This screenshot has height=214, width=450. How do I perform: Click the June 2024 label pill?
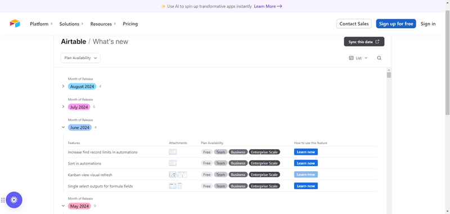[80, 127]
